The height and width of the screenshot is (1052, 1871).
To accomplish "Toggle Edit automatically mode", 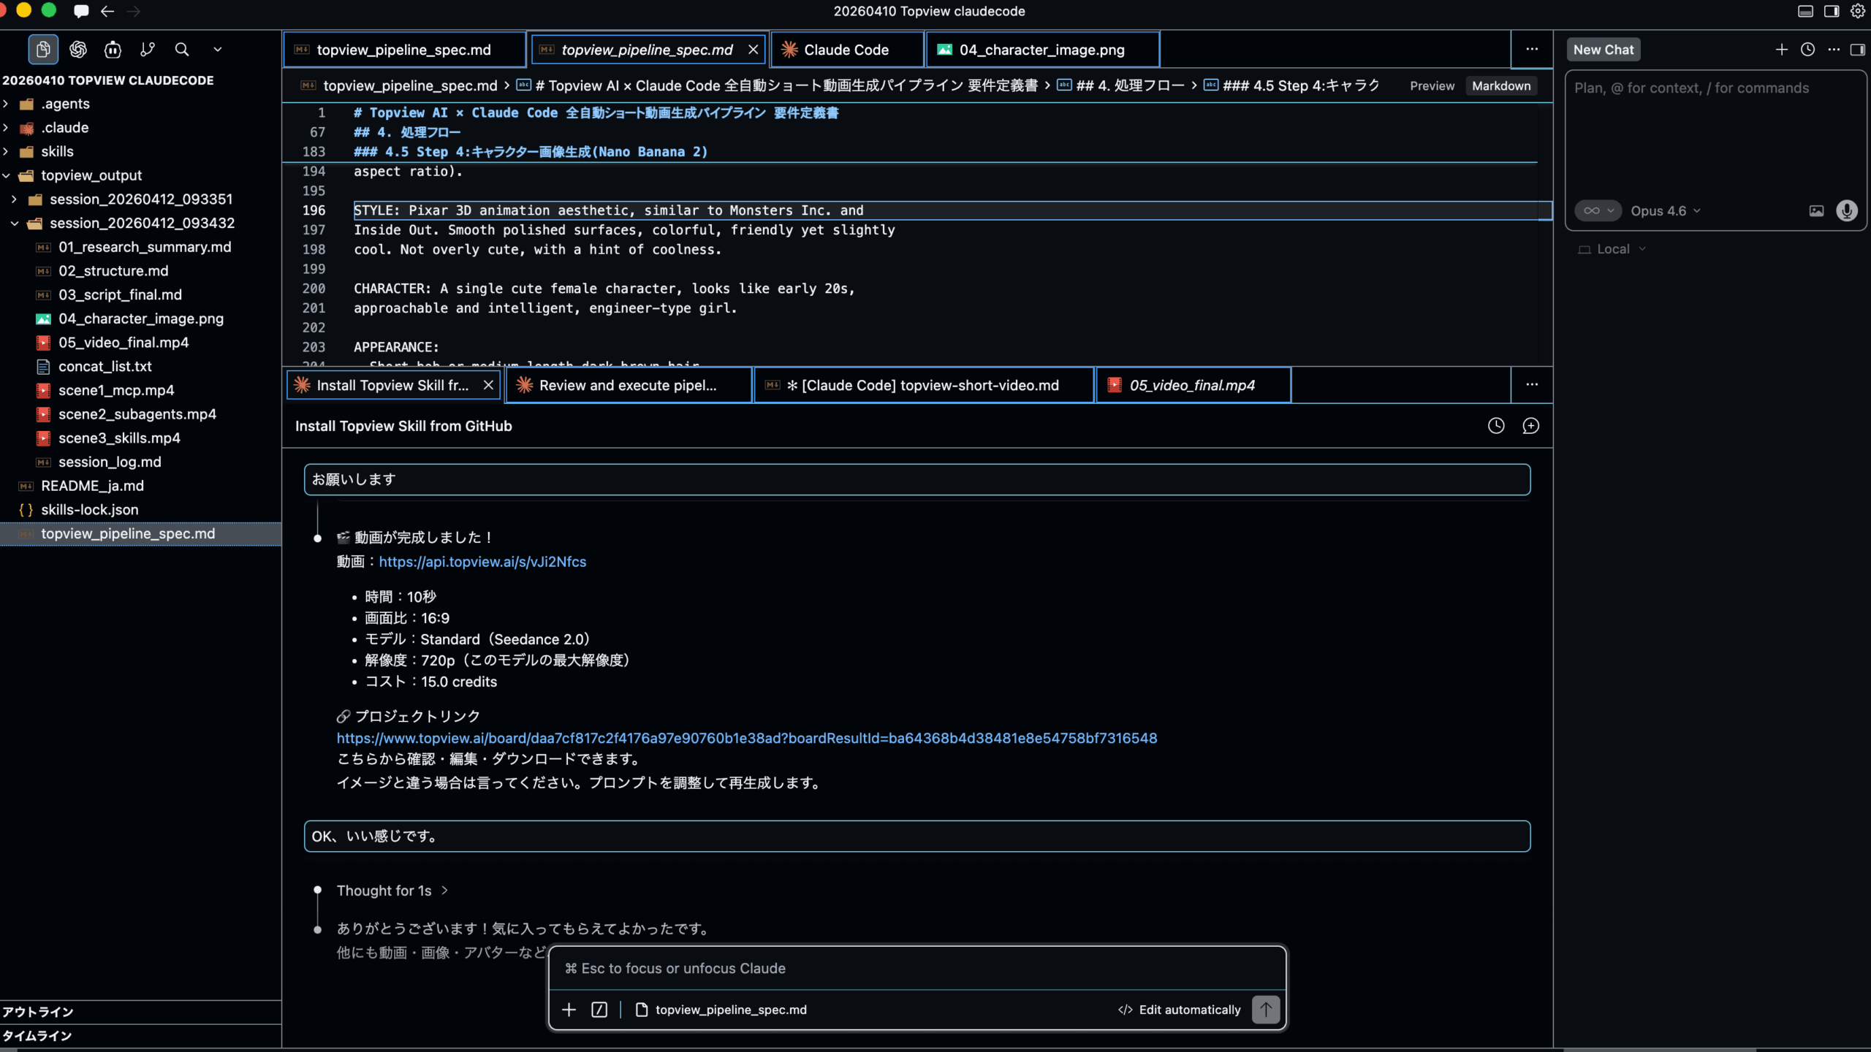I will click(x=1180, y=1010).
